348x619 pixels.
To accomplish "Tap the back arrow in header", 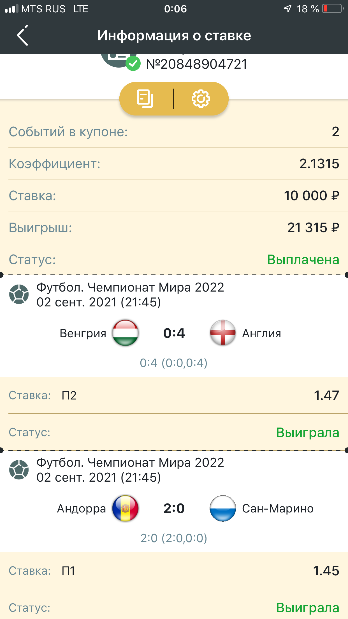I will (22, 35).
